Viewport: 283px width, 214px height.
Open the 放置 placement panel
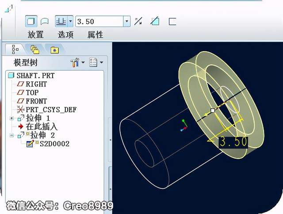(x=35, y=34)
